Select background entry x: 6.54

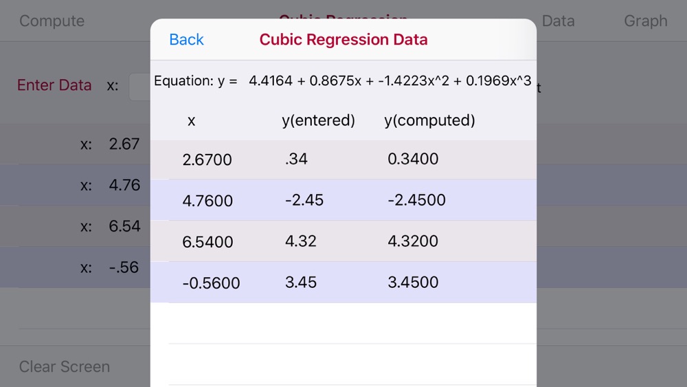click(75, 226)
